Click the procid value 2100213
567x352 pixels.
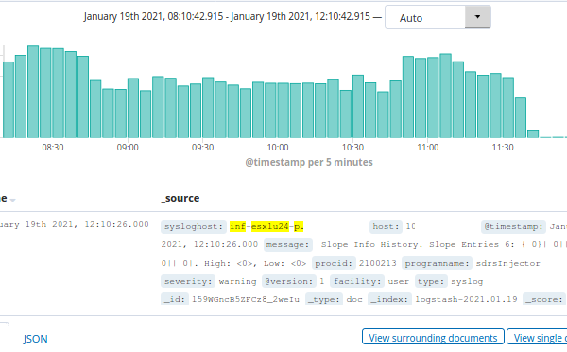click(377, 263)
